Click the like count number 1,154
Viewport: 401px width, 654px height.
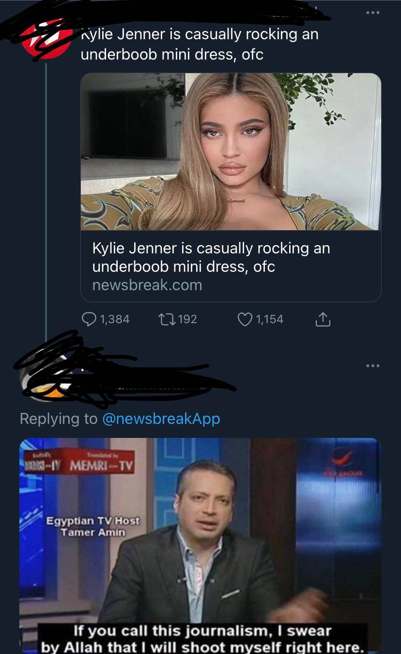pos(269,319)
